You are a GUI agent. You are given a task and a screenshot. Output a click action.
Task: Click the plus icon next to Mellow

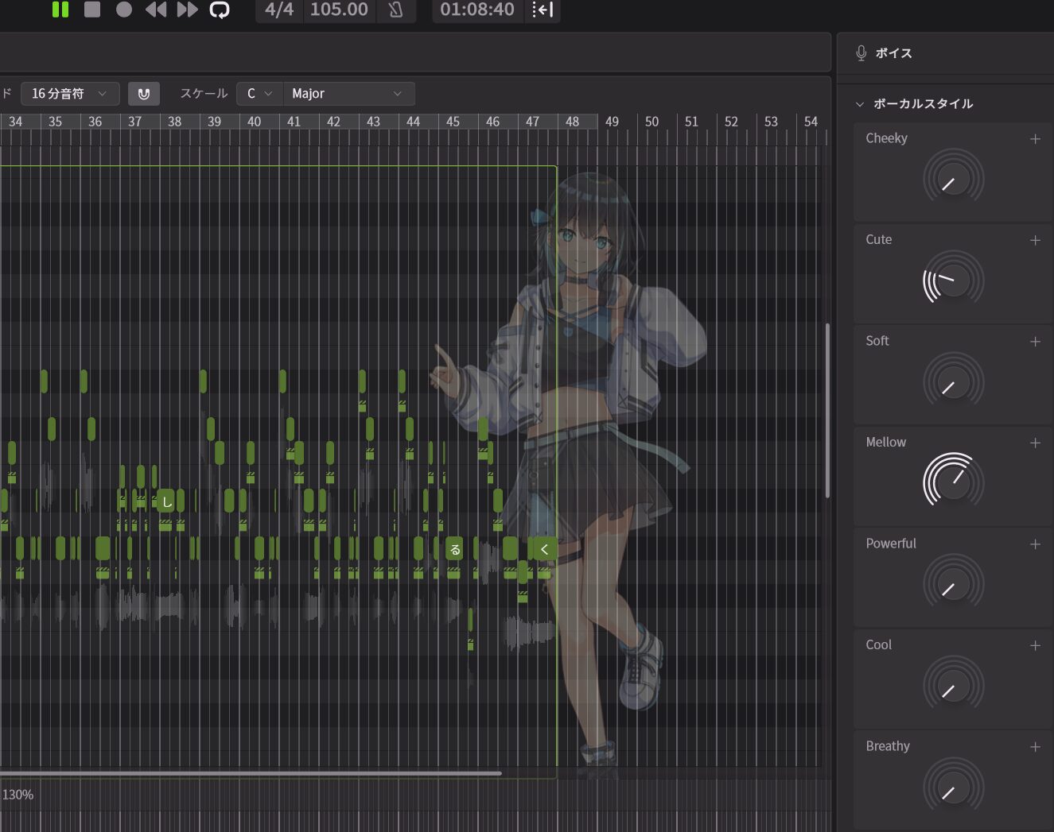point(1035,443)
